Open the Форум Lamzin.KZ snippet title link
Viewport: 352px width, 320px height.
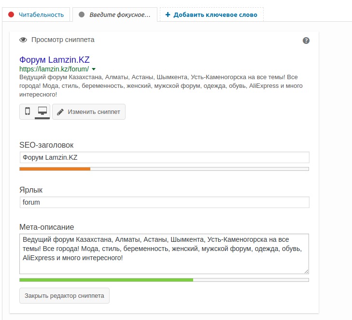tap(55, 60)
